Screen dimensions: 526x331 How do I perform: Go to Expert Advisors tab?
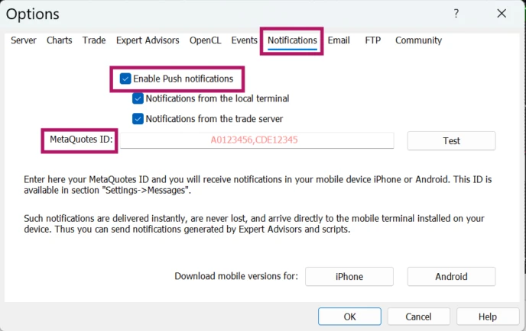coord(148,40)
